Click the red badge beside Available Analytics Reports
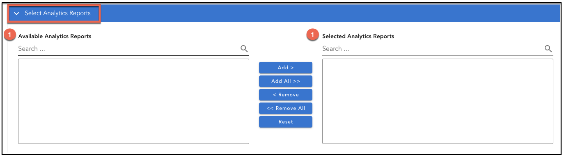The height and width of the screenshot is (155, 564). point(9,35)
